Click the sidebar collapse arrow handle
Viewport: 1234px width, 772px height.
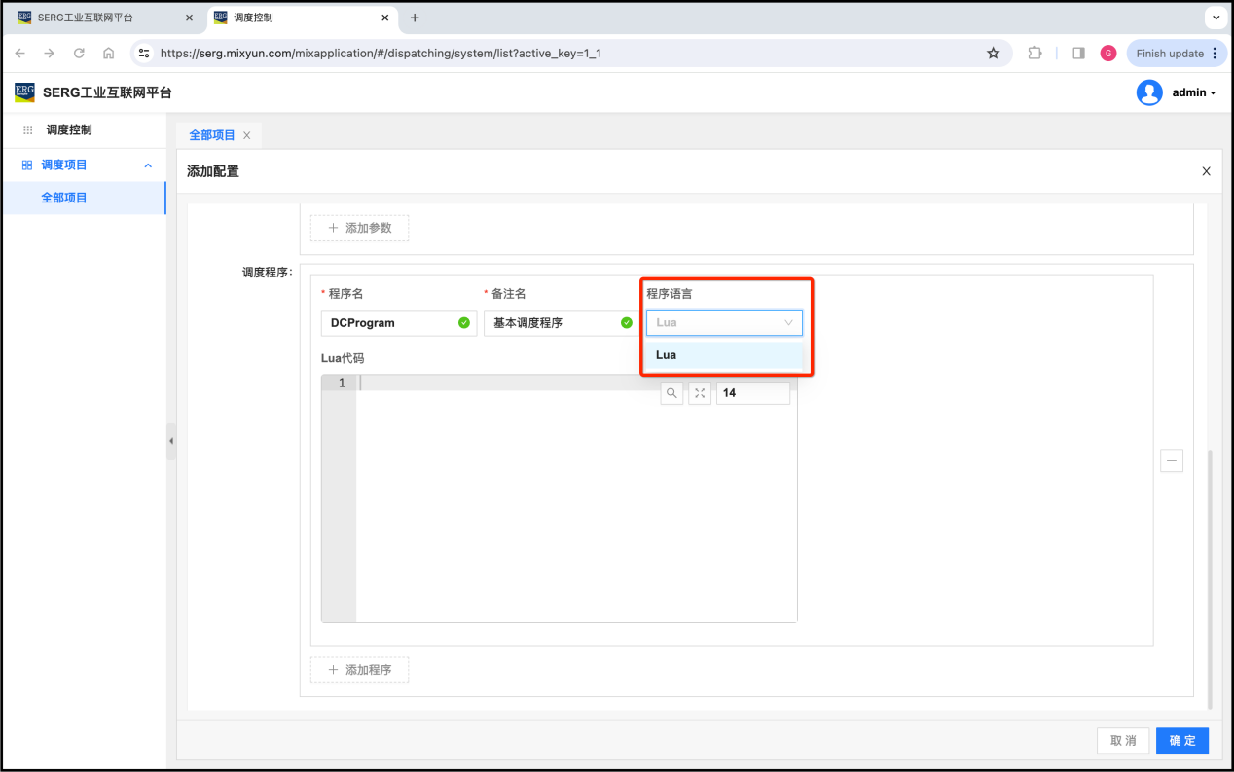point(171,441)
